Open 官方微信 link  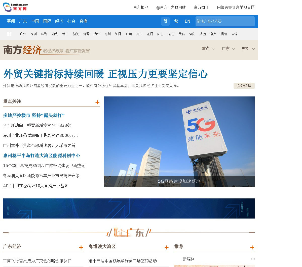click(201, 8)
